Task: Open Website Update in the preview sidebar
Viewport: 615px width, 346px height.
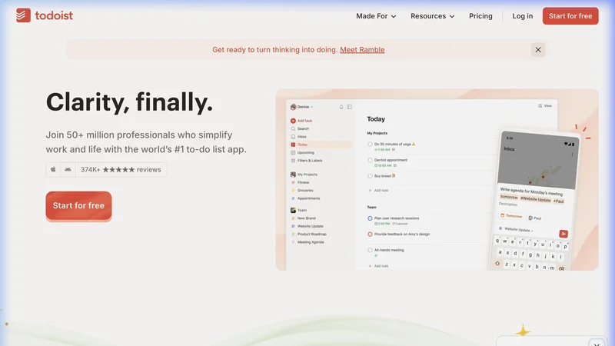Action: [x=310, y=226]
